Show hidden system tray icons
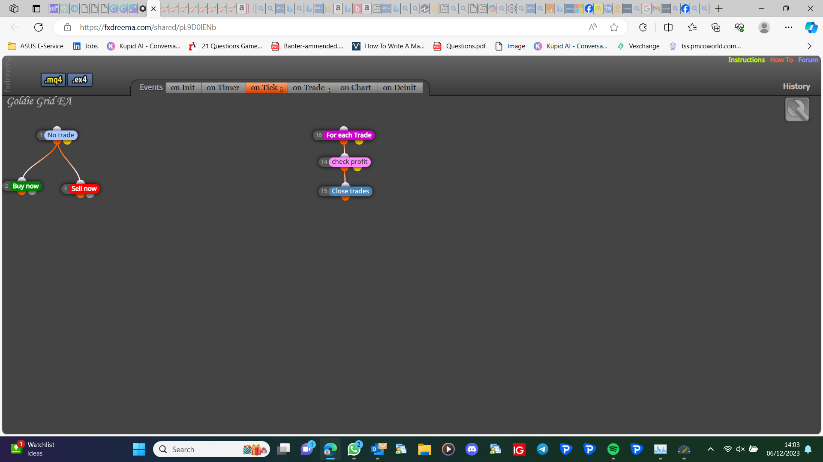 (710, 449)
